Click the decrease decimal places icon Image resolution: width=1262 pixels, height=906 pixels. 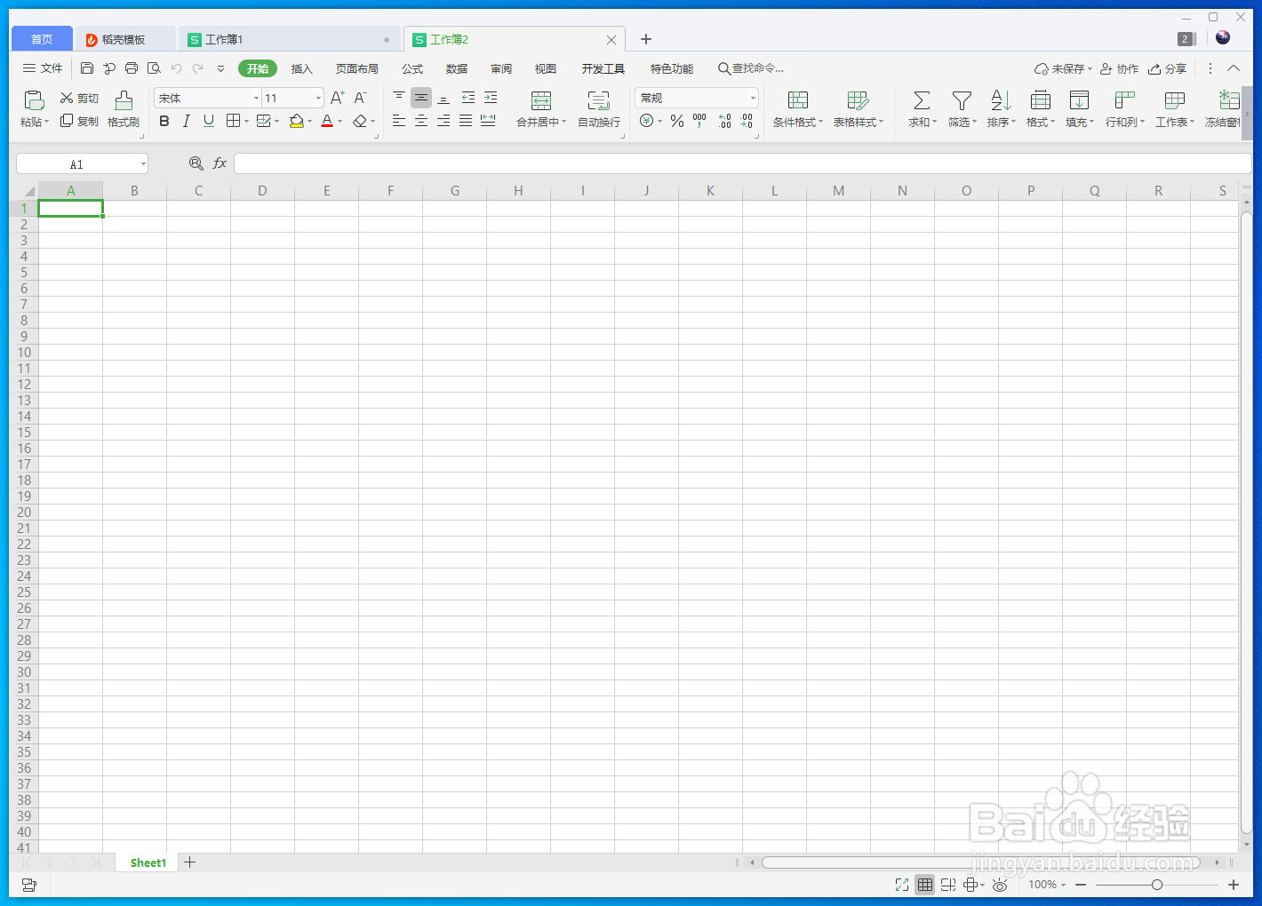click(x=747, y=121)
